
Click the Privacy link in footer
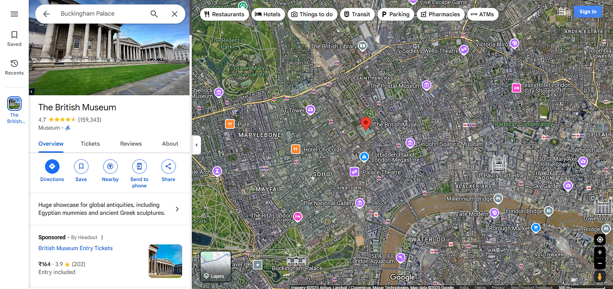(498, 287)
